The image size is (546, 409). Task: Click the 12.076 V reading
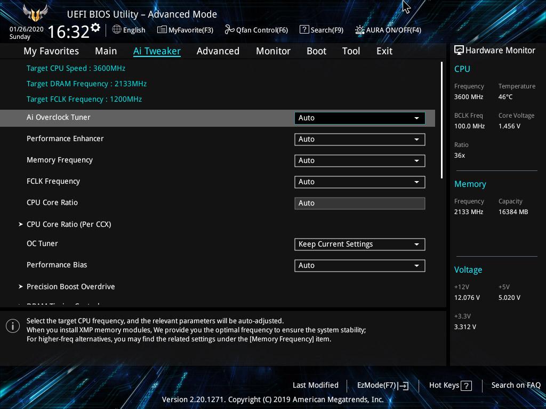(467, 298)
